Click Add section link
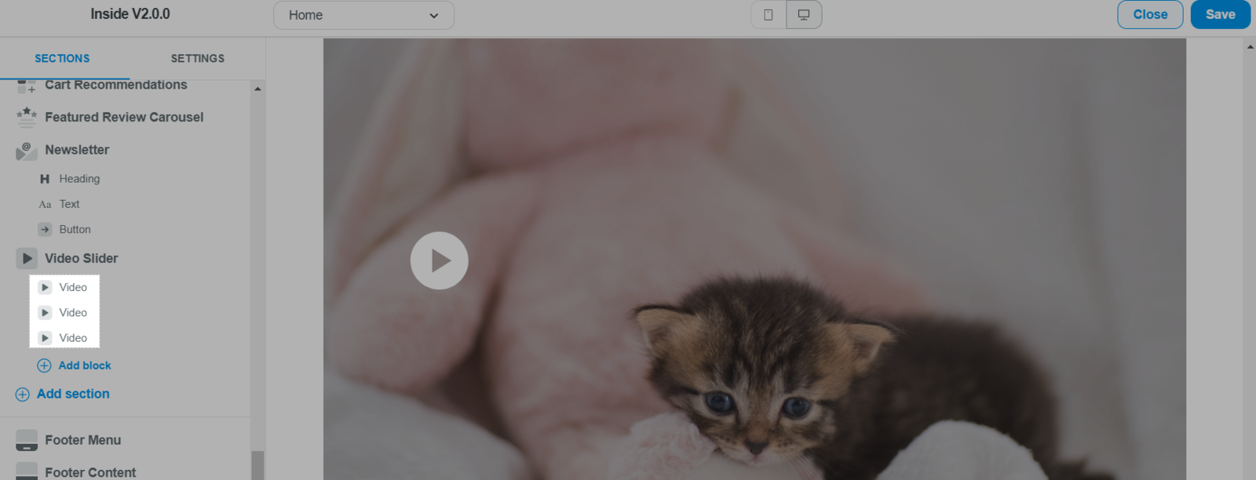Image resolution: width=1256 pixels, height=480 pixels. 73,394
